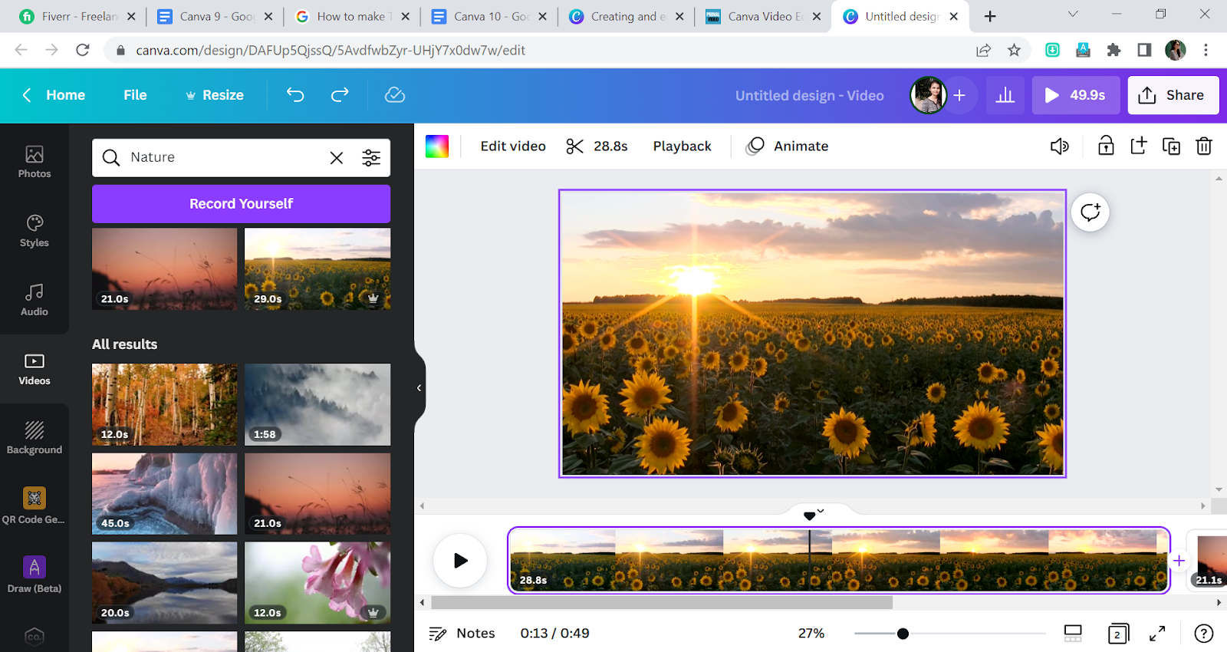Open the user profile avatar
This screenshot has height=652, width=1227.
click(x=928, y=95)
